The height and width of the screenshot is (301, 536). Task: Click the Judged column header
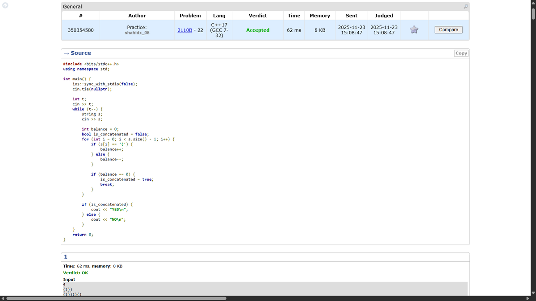tap(384, 16)
